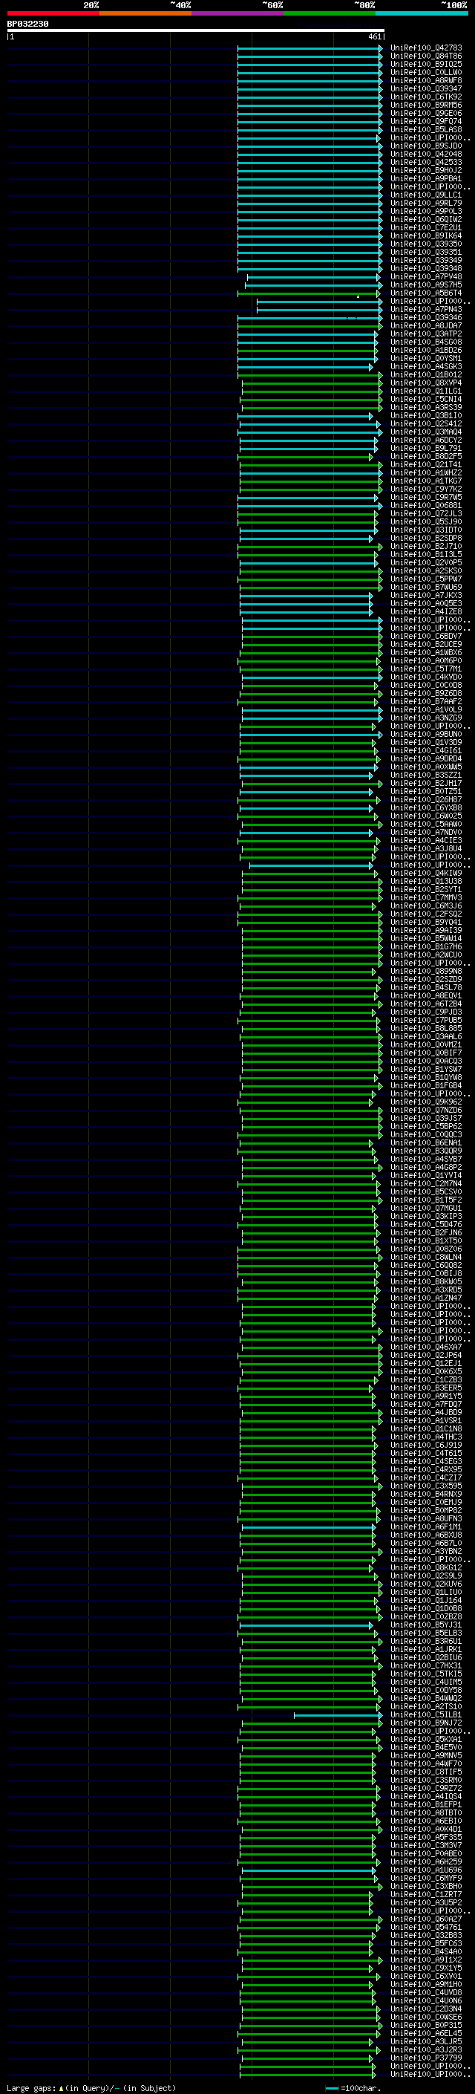Open the UniRef100_A8RWF8 hit
Screen dimensions: 475x2094
tap(426, 80)
